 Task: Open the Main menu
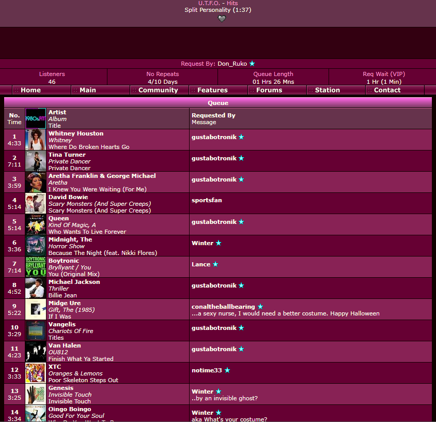87,90
